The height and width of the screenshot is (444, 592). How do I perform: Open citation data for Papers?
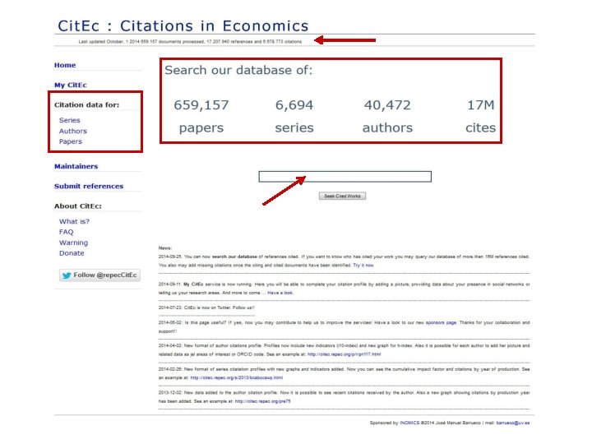(70, 141)
